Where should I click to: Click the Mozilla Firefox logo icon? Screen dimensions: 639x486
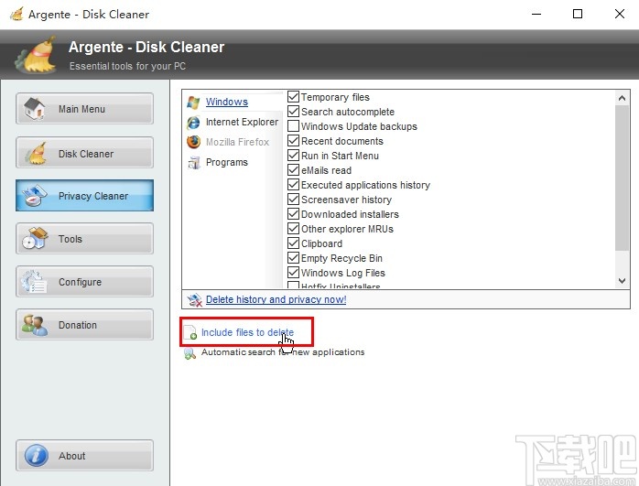point(193,142)
